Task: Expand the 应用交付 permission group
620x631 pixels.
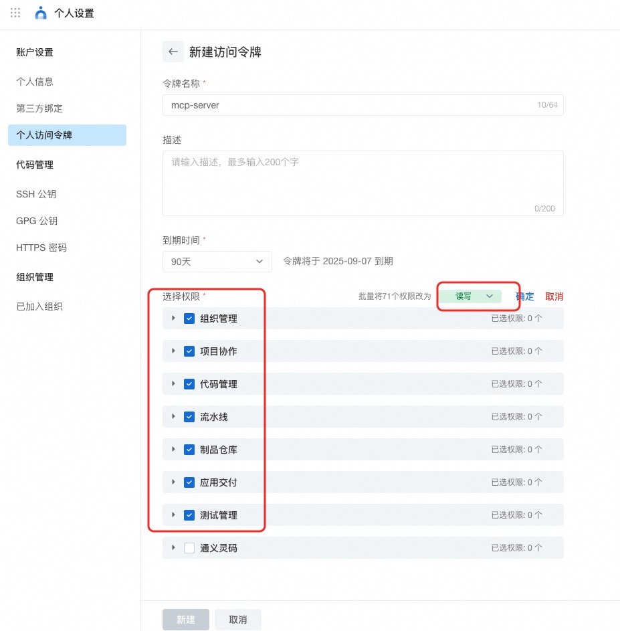Action: pyautogui.click(x=174, y=482)
